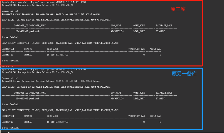The width and height of the screenshot is (224, 133).
Task: Click STANDBY role value in the upper session
Action: (160, 31)
